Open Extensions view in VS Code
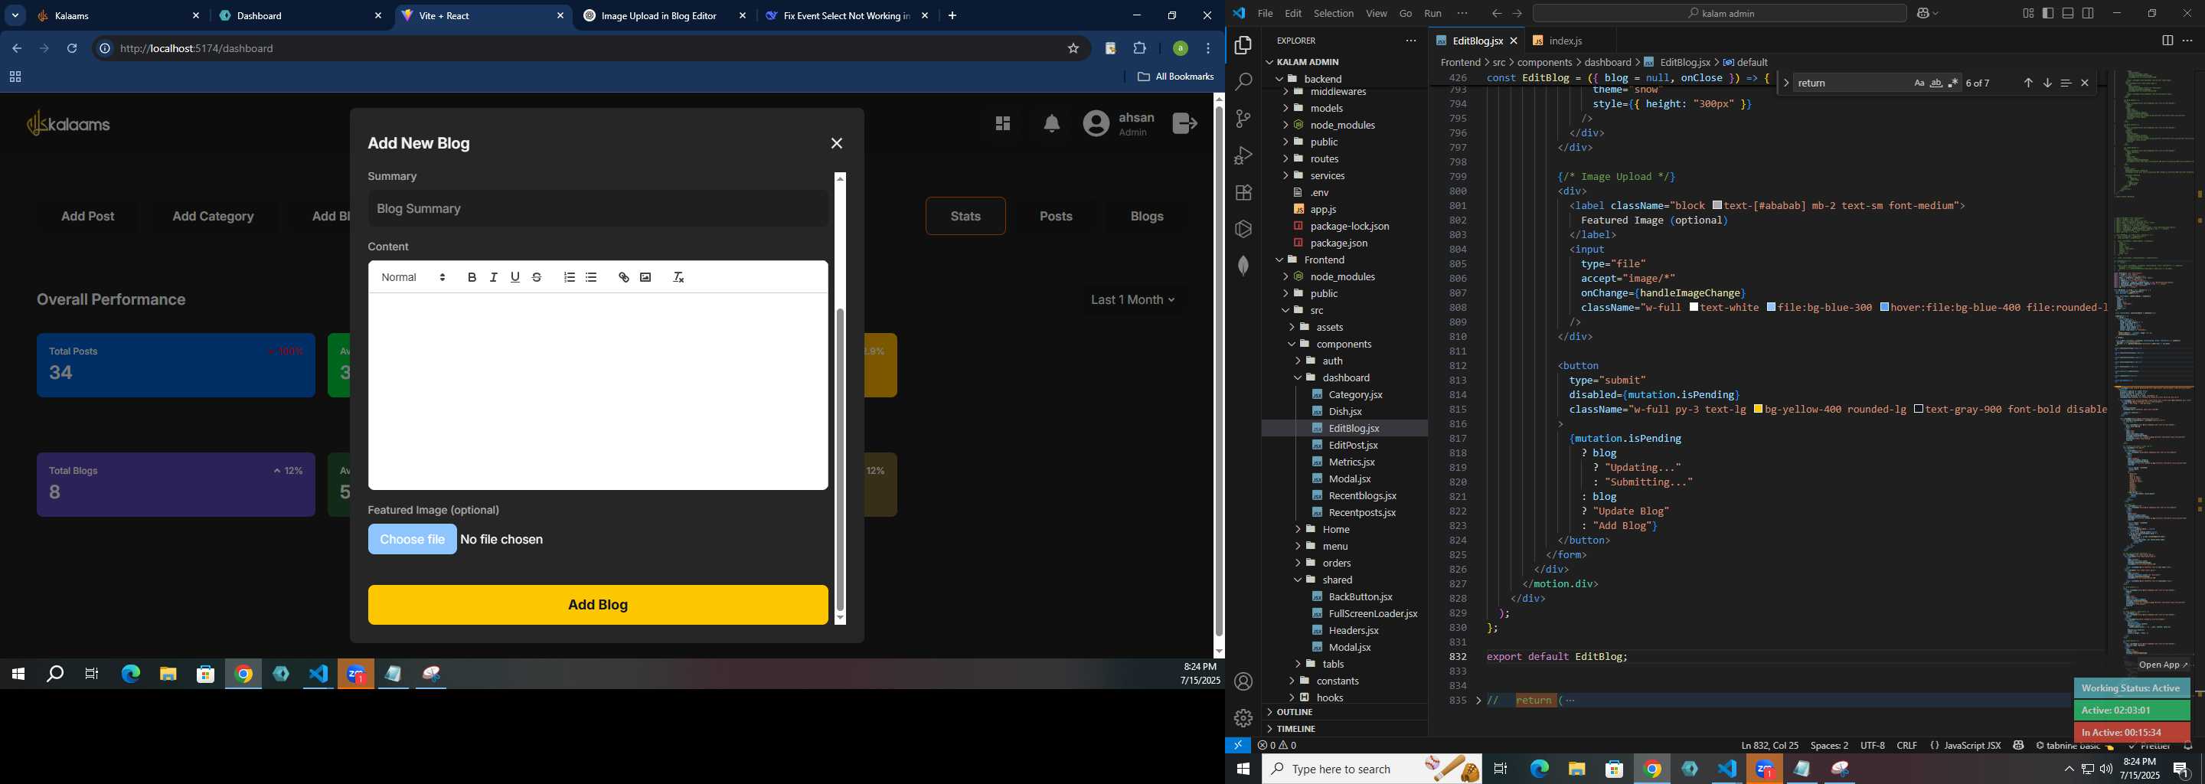The image size is (2205, 784). point(1243,193)
